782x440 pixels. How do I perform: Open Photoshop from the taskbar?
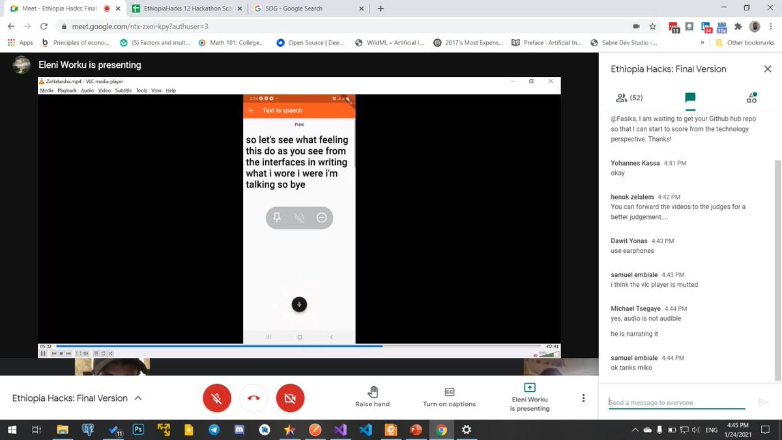click(x=138, y=430)
